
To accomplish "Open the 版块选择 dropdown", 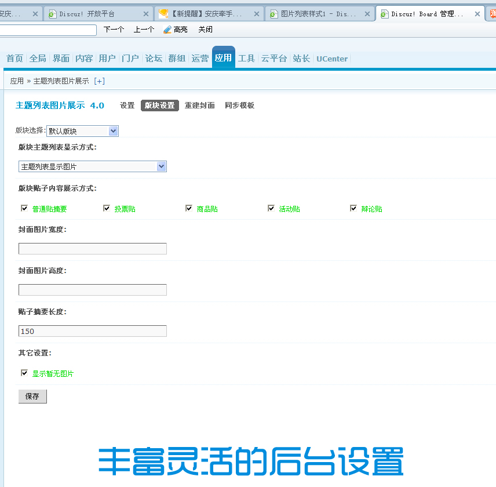I will pos(82,131).
